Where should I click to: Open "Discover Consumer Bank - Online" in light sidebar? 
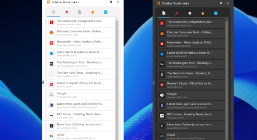[81, 33]
